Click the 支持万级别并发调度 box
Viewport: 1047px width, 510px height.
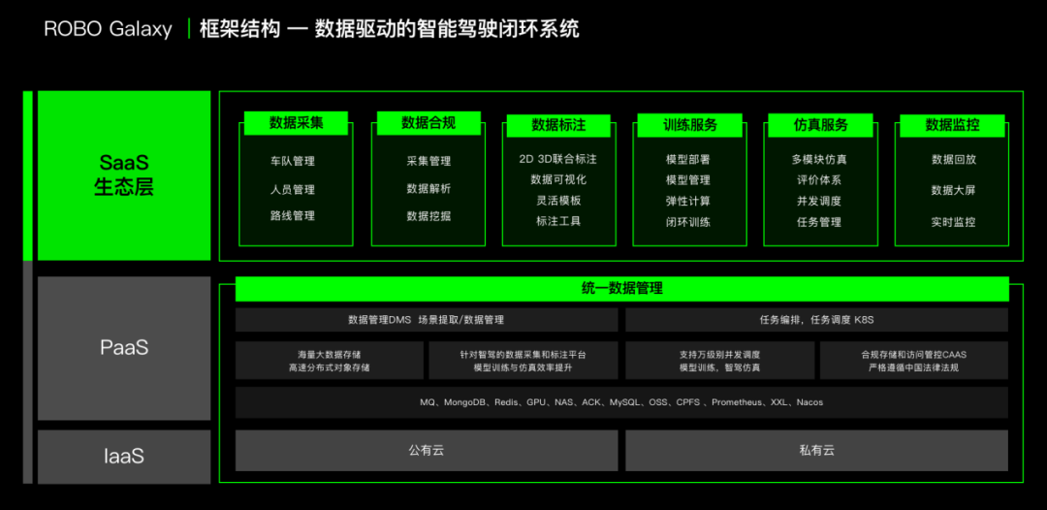[719, 361]
